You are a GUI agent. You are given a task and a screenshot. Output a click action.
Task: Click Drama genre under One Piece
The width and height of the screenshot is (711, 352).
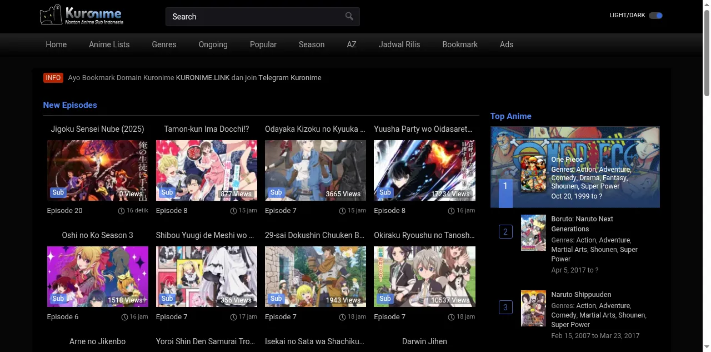[x=589, y=178]
